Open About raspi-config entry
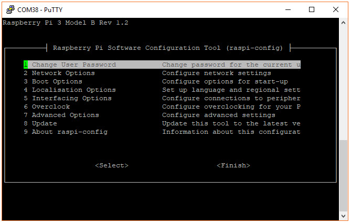Image resolution: width=351 pixels, height=223 pixels. tap(69, 132)
